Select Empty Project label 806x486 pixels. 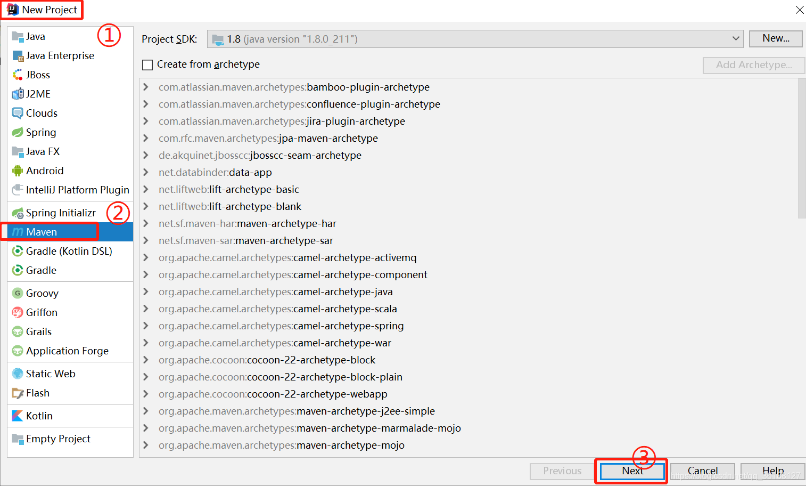pos(59,439)
